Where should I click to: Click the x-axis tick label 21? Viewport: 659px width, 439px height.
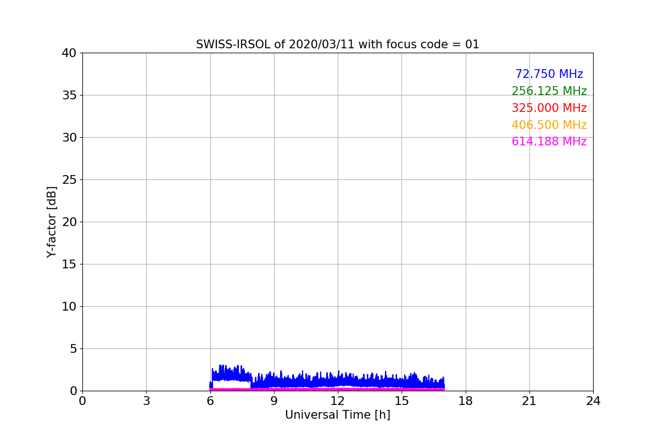click(529, 401)
